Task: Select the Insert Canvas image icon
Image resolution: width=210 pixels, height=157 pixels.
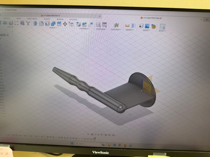Action: point(147,26)
